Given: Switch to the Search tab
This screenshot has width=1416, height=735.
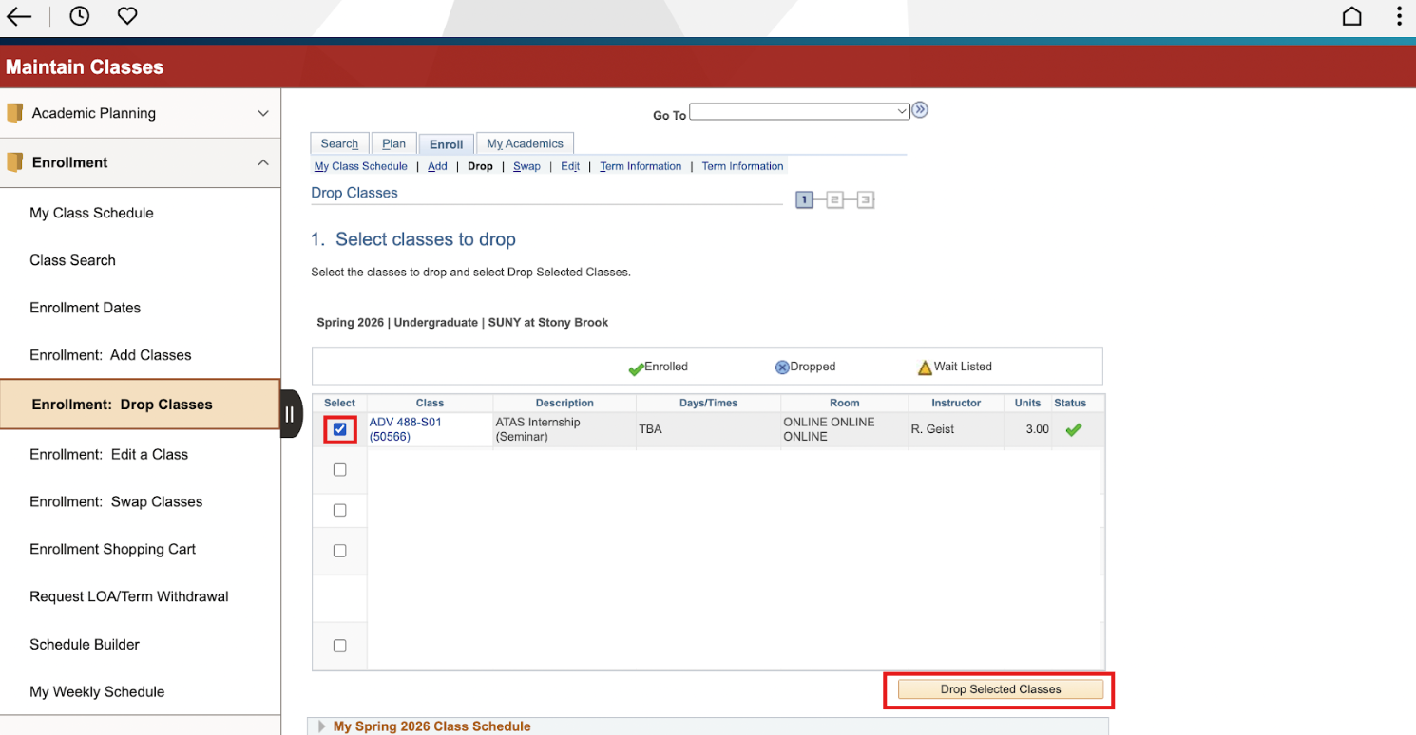Looking at the screenshot, I should point(339,143).
